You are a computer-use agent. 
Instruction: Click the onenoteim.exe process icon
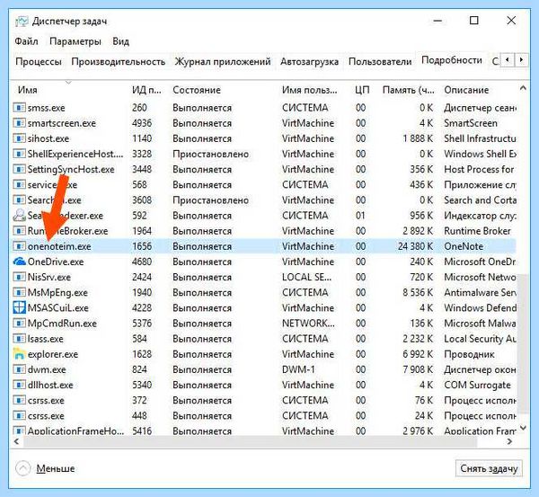pos(19,246)
